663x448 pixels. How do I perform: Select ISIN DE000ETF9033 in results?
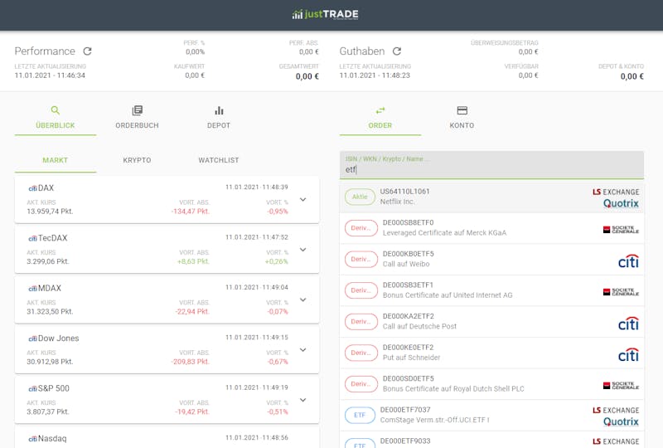pos(405,441)
